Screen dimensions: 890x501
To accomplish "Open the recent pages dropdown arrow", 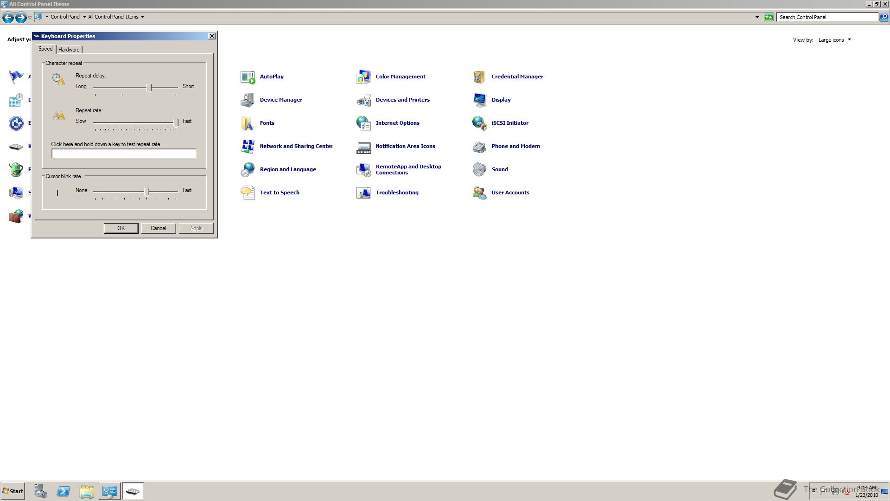I will (30, 18).
